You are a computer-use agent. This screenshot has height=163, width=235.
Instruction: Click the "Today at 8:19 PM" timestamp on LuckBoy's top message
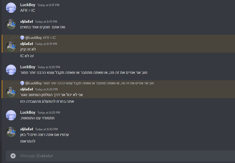coord(48,5)
